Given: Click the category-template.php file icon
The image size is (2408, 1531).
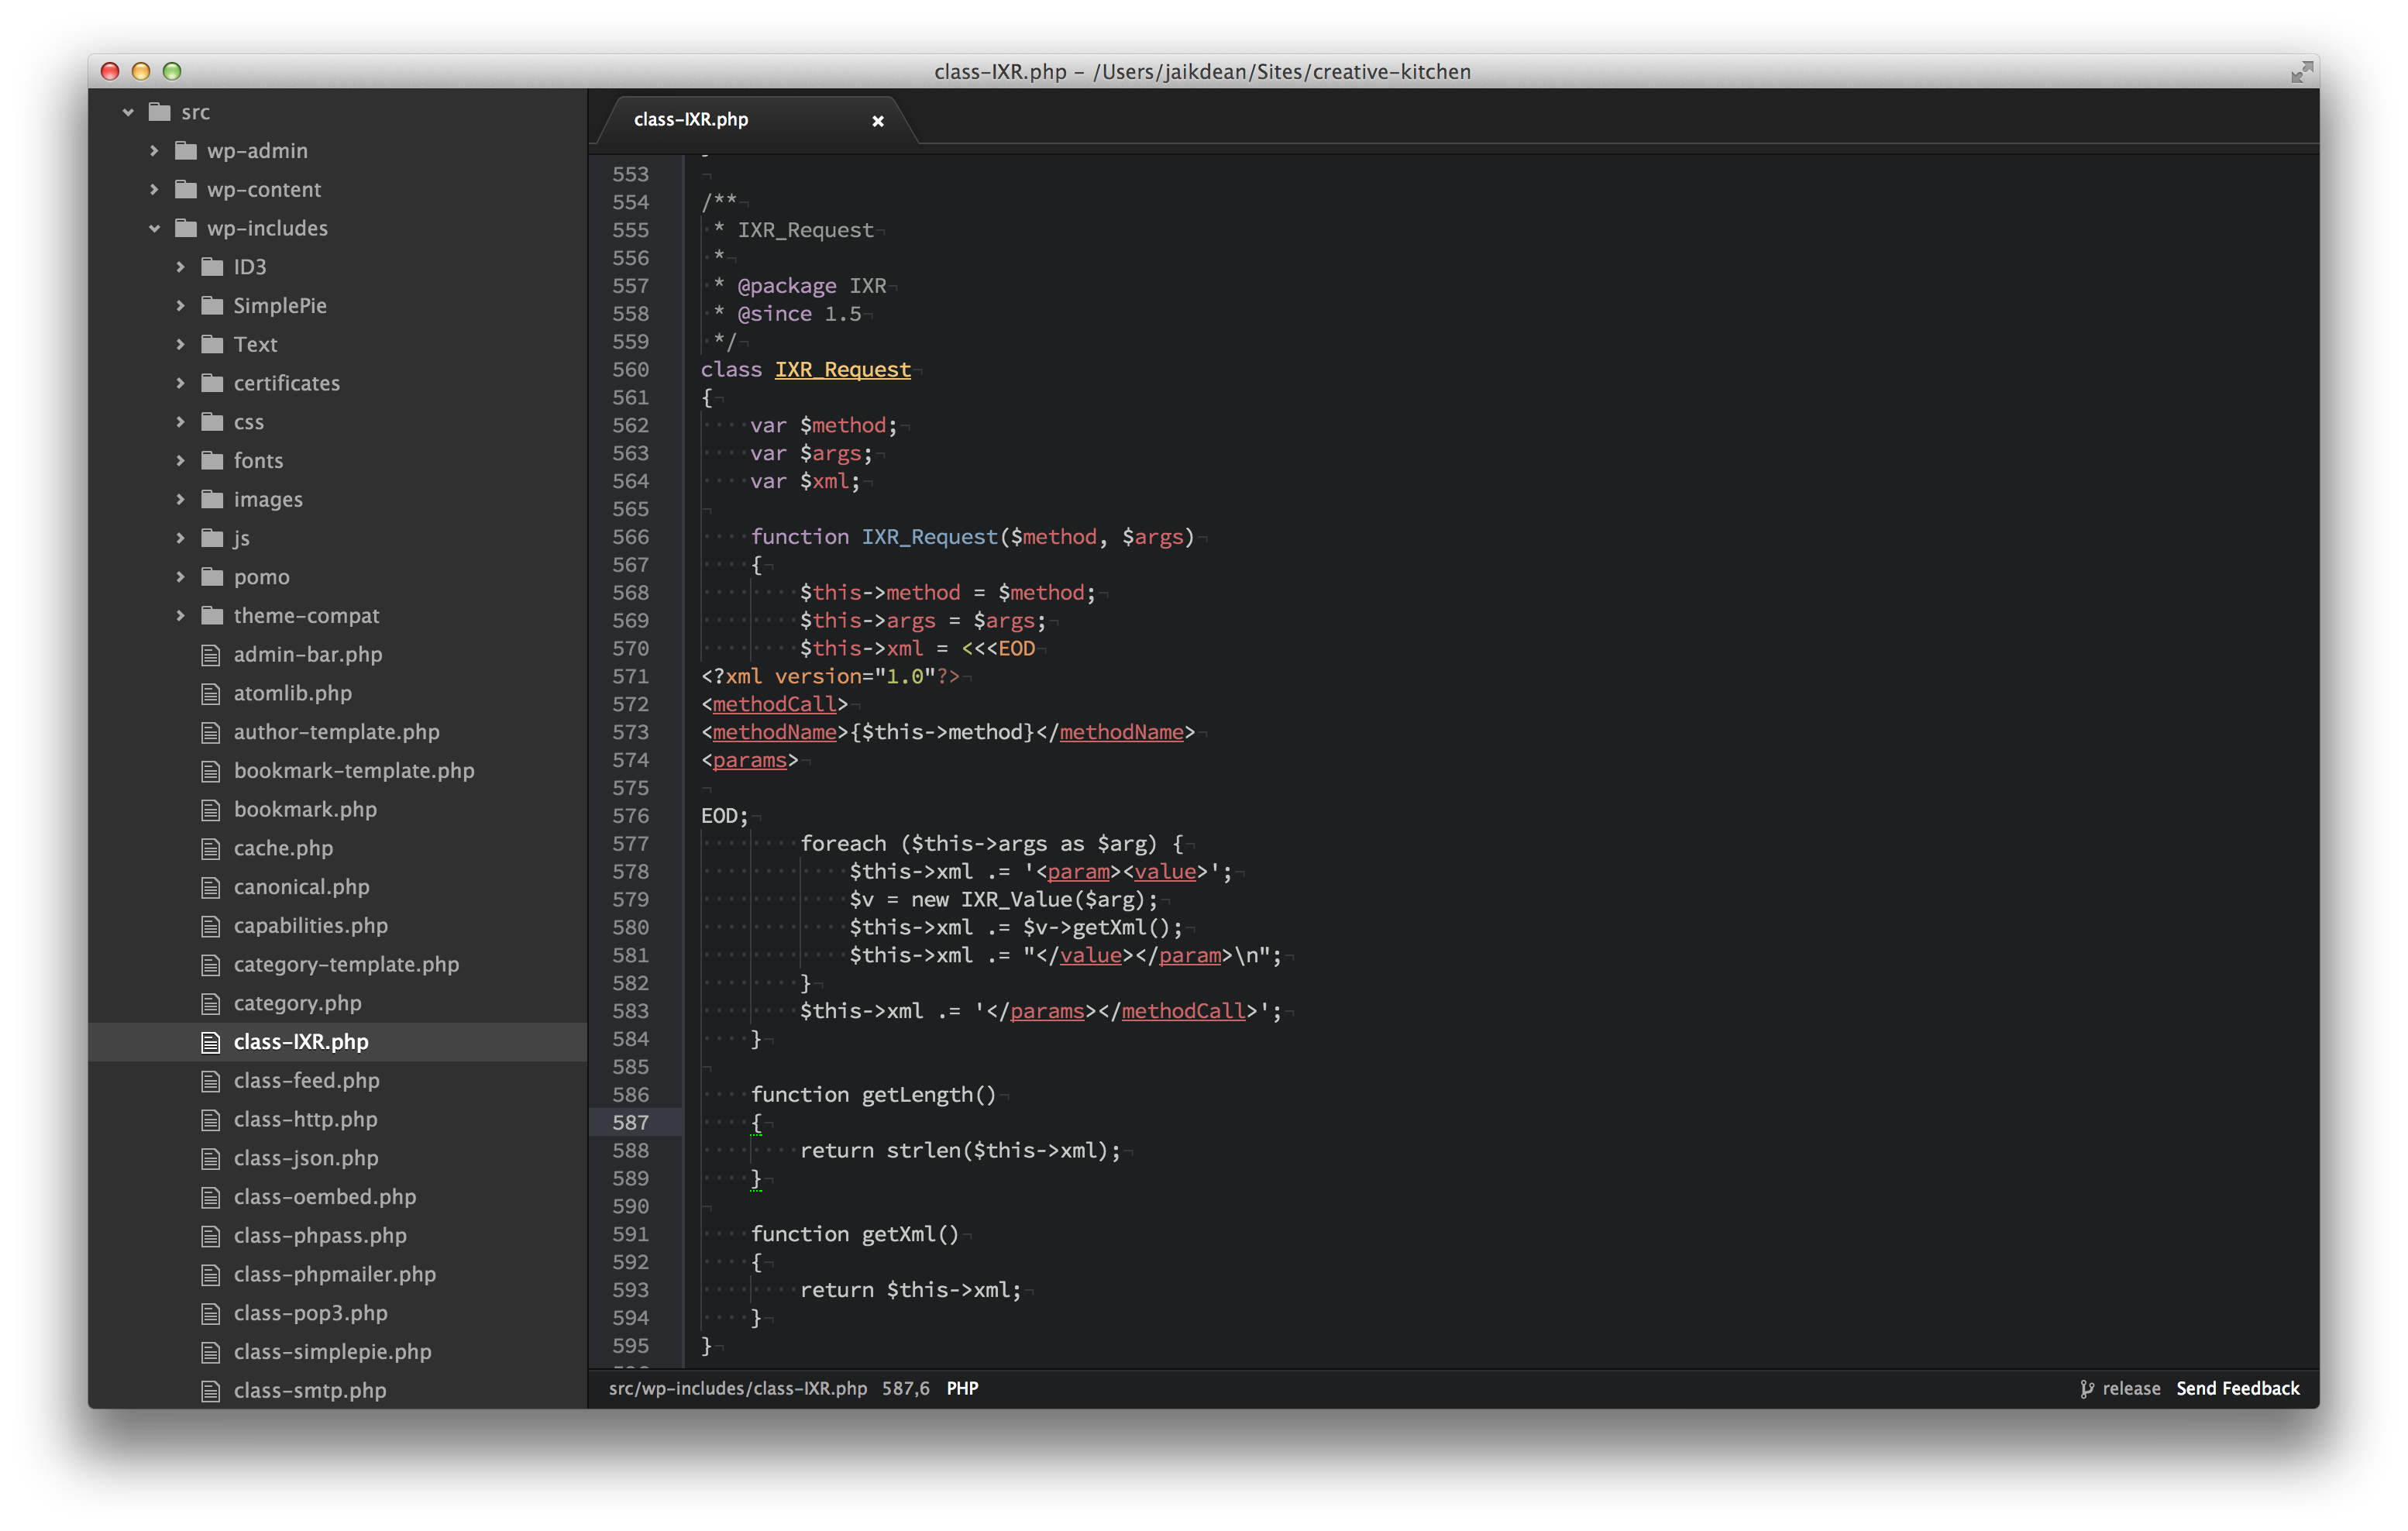Looking at the screenshot, I should coord(211,965).
